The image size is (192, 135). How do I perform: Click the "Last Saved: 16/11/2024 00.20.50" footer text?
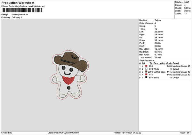coord(63,133)
